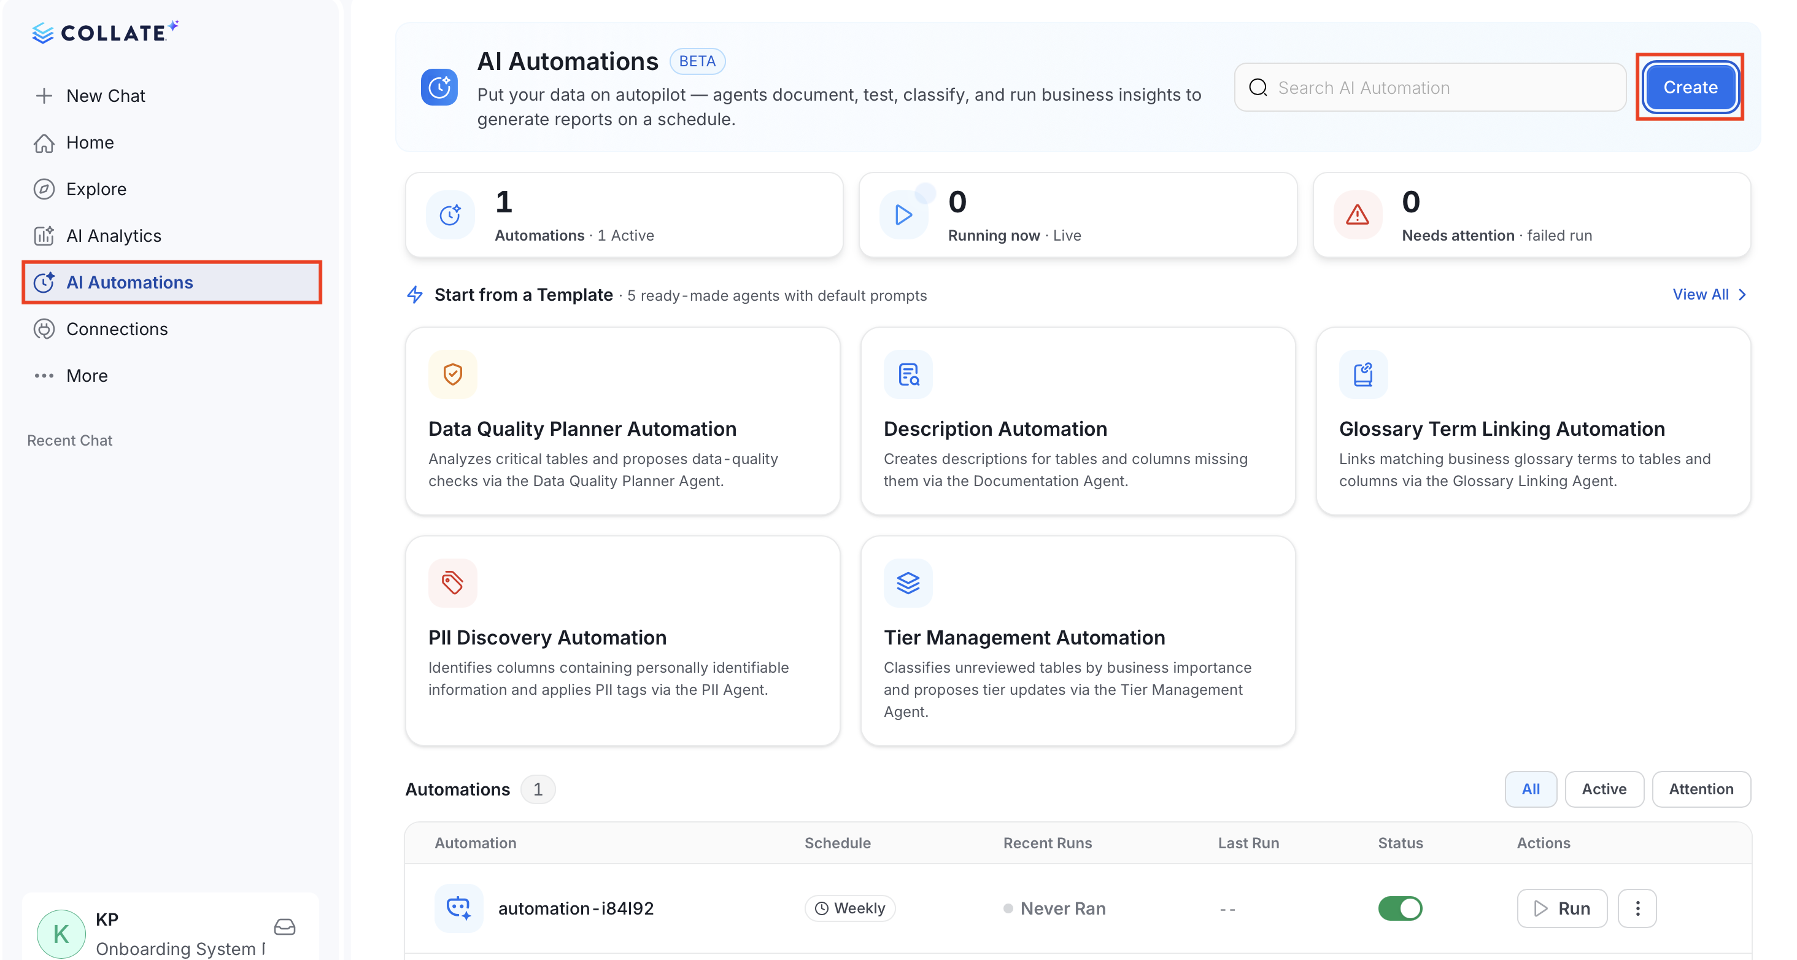This screenshot has width=1797, height=960.
Task: Click the Automation column header
Action: click(x=475, y=842)
